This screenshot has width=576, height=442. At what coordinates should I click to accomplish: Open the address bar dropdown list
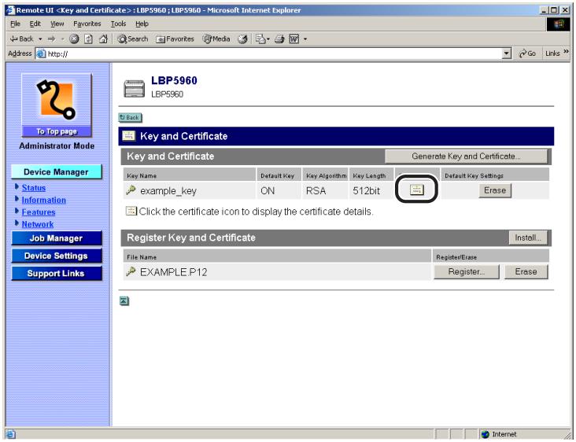(x=507, y=53)
